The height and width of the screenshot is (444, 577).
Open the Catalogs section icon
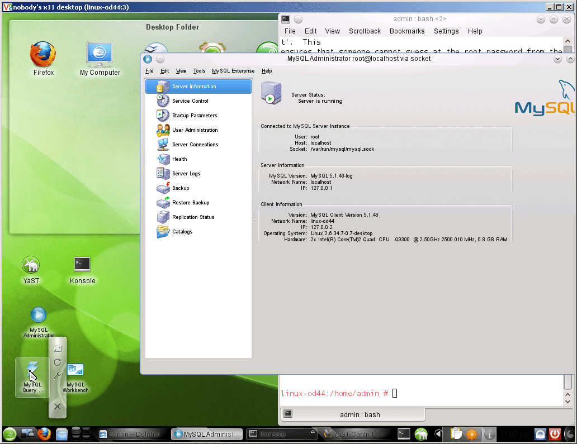tap(163, 232)
